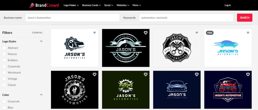Heart the blue sports car logo
258x110 pixels.
197,74
